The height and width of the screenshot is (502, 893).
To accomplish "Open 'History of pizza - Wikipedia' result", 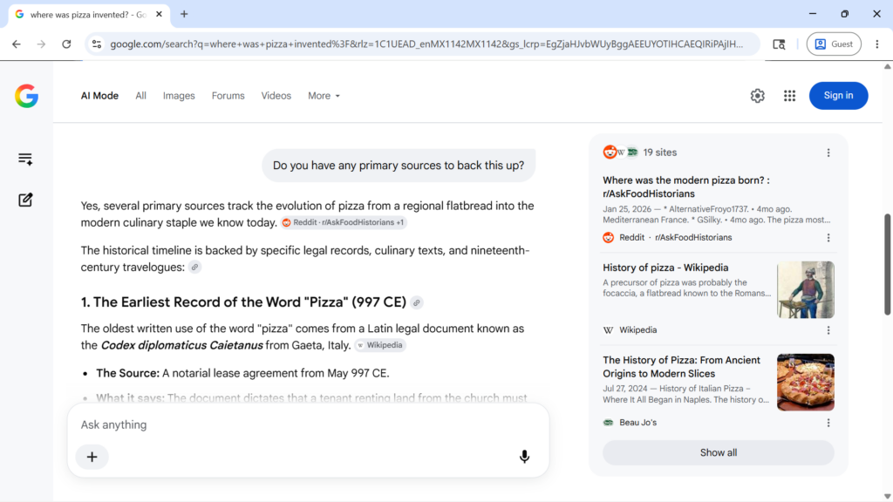I will coord(665,268).
